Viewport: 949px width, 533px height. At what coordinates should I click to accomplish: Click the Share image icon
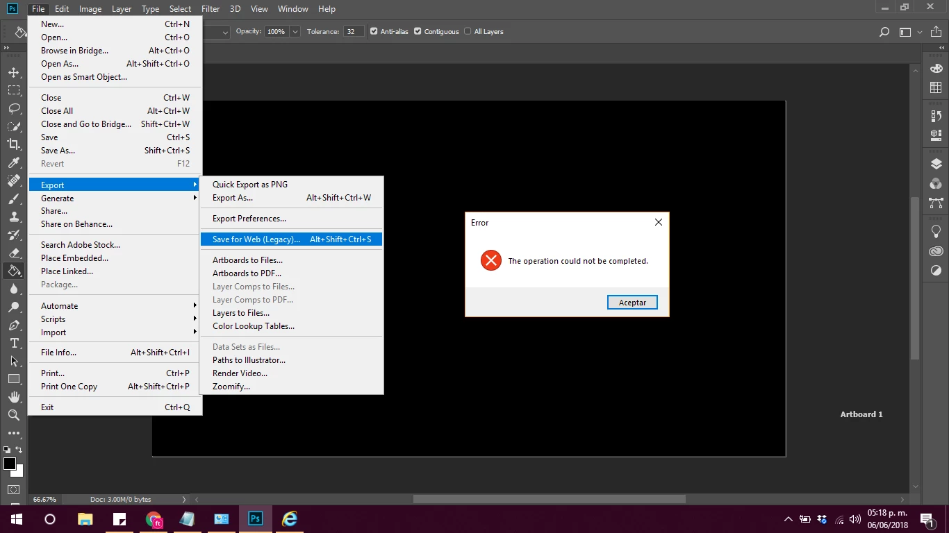936,32
